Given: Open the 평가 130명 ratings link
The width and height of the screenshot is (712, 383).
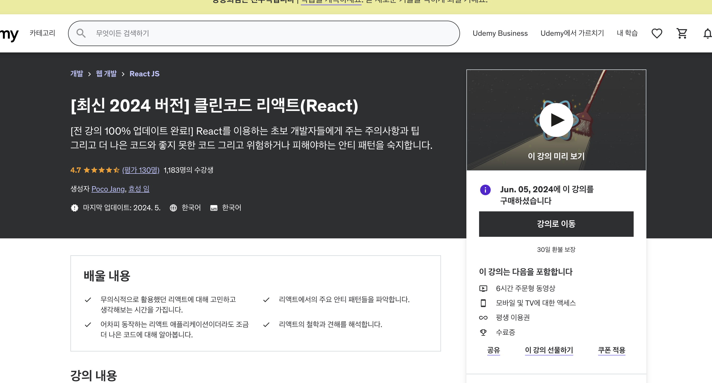Looking at the screenshot, I should coord(141,170).
